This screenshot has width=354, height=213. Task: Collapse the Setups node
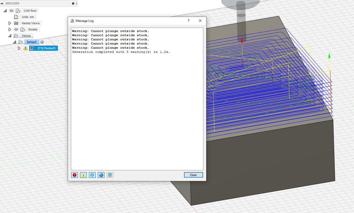coord(10,36)
